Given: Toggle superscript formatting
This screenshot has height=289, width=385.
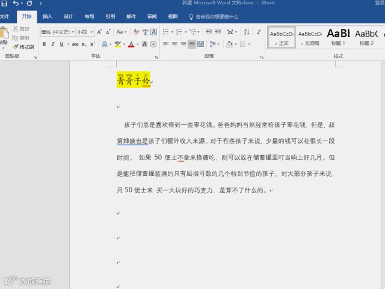Looking at the screenshot, I should 92,44.
